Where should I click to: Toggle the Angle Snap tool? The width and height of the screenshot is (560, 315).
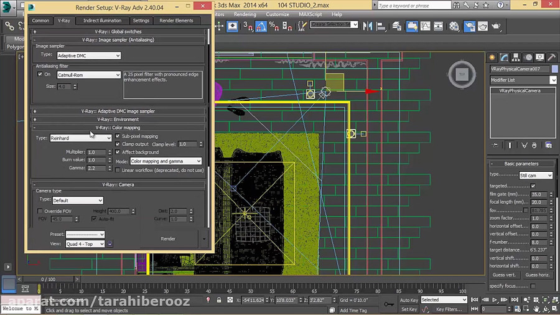(261, 26)
